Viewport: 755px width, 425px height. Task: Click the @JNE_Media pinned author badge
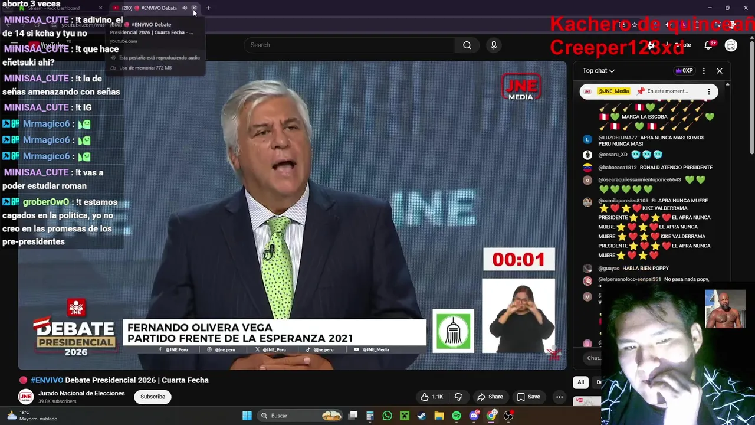tap(613, 91)
